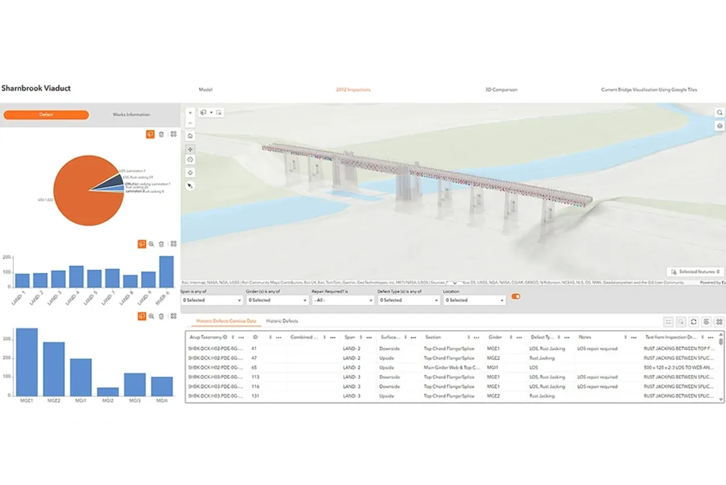Open the Defect Type filter dropdown

[408, 299]
